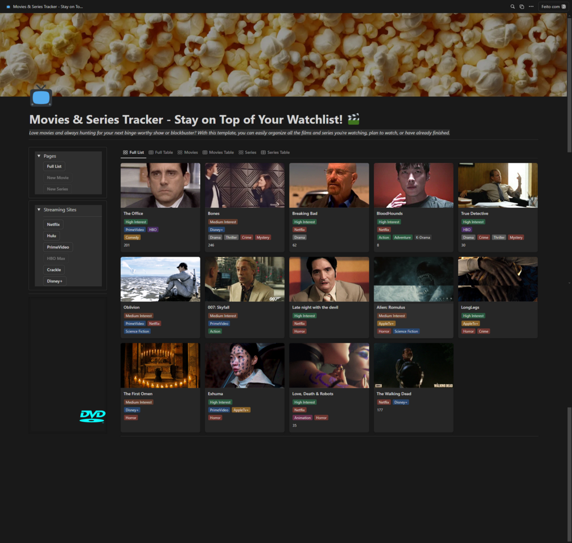Screen dimensions: 572x543
Task: Open the LongLegs card thumbnail
Action: tap(497, 279)
